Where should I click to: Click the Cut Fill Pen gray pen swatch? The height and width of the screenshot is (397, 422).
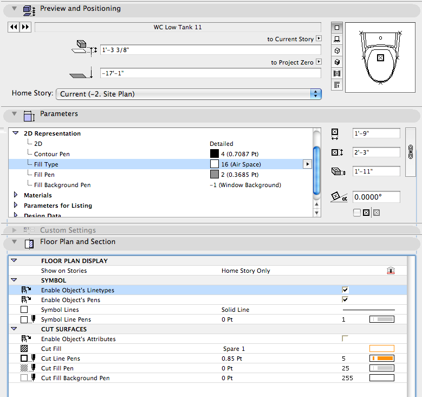click(x=381, y=368)
